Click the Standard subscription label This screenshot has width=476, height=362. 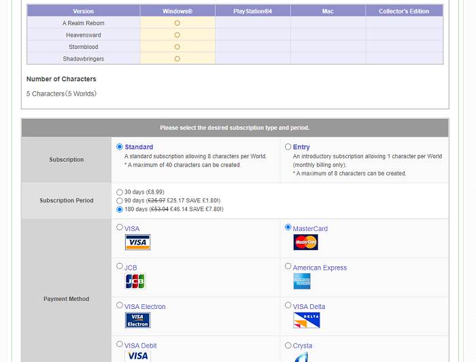(139, 147)
